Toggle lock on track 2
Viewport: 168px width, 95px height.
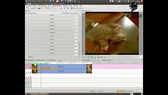click(x=26, y=77)
